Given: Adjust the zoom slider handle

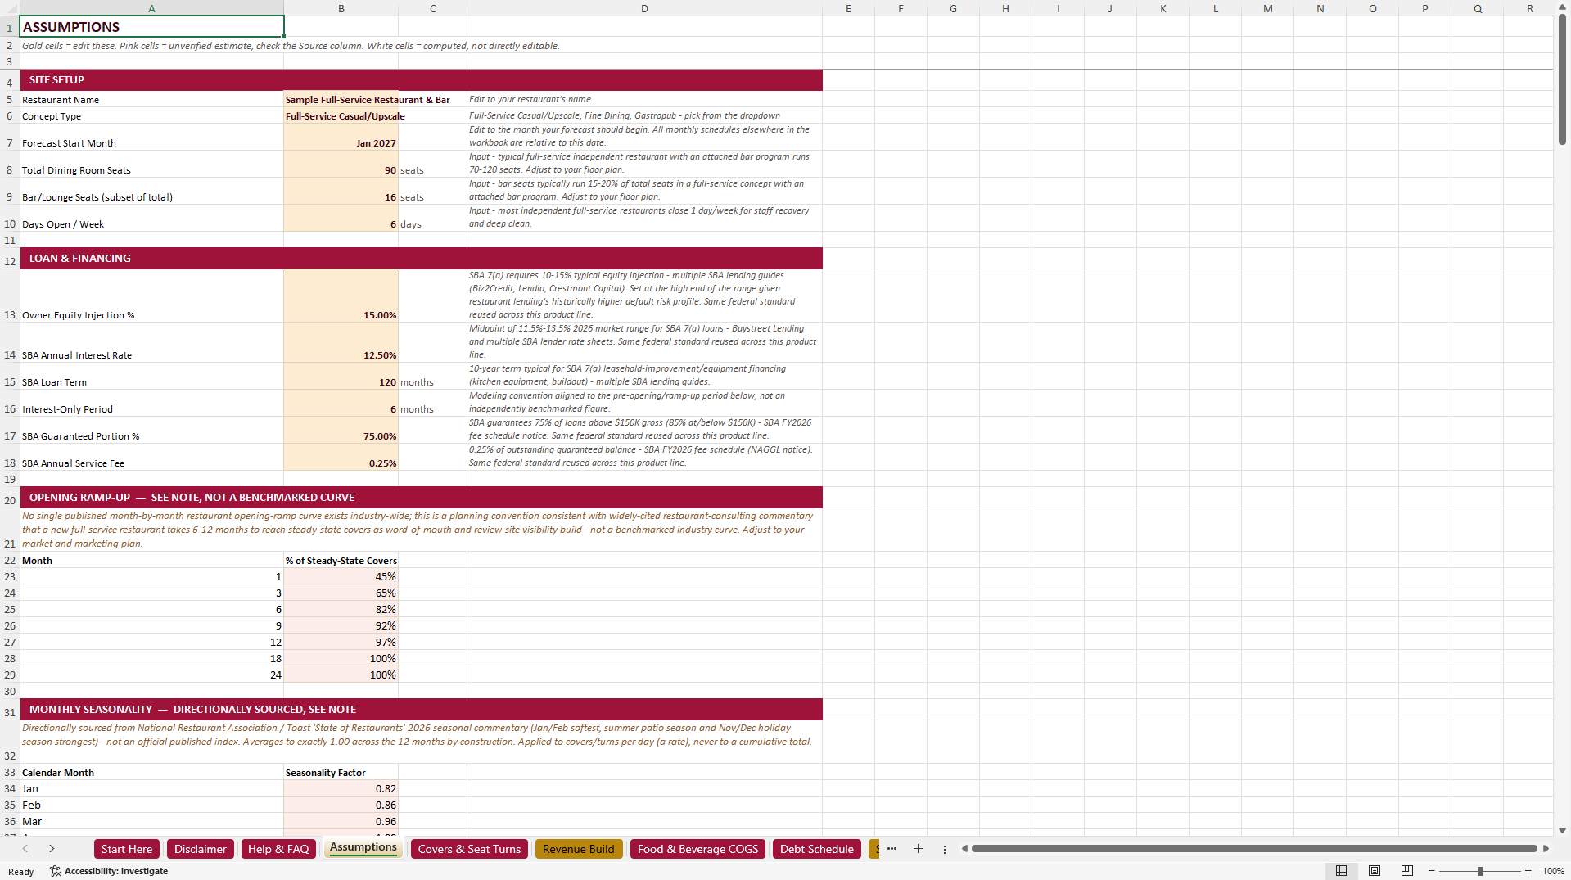Looking at the screenshot, I should 1480,871.
